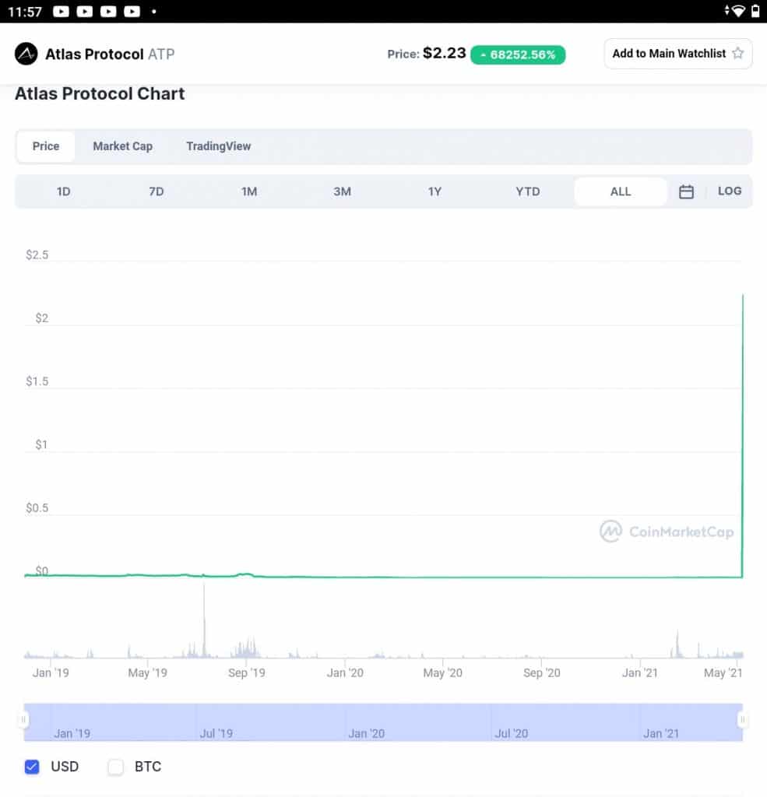
Task: Open the third YouTube notification icon in status bar
Action: point(108,11)
